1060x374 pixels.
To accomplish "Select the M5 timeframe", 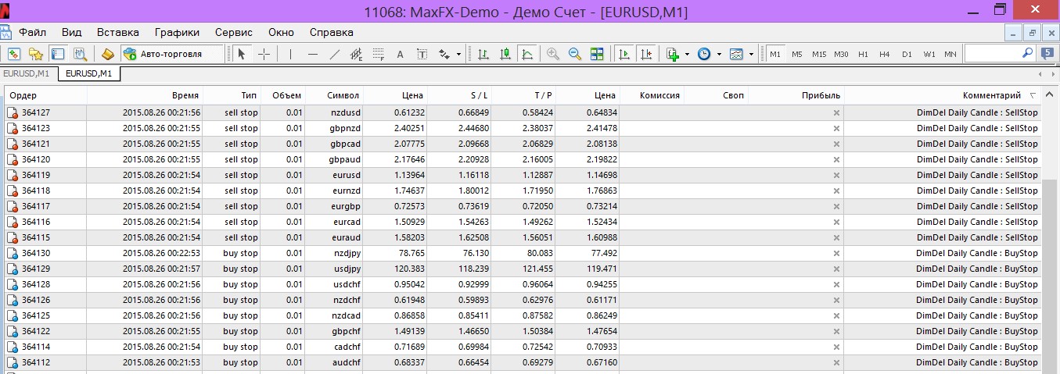I will 796,54.
